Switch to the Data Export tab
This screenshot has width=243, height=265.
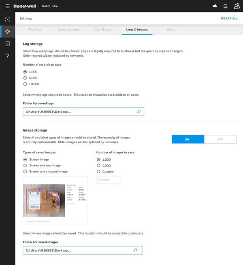tap(103, 30)
